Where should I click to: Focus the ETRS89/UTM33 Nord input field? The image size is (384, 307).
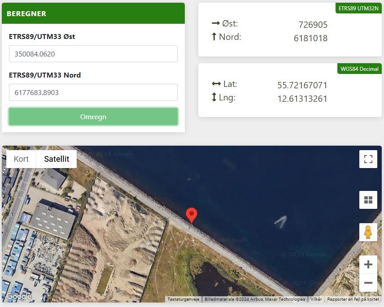pyautogui.click(x=93, y=92)
